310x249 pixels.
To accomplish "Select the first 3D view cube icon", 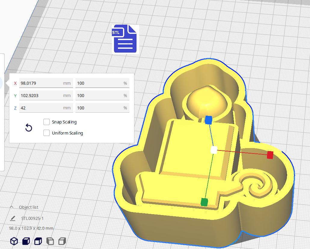I will 14,241.
